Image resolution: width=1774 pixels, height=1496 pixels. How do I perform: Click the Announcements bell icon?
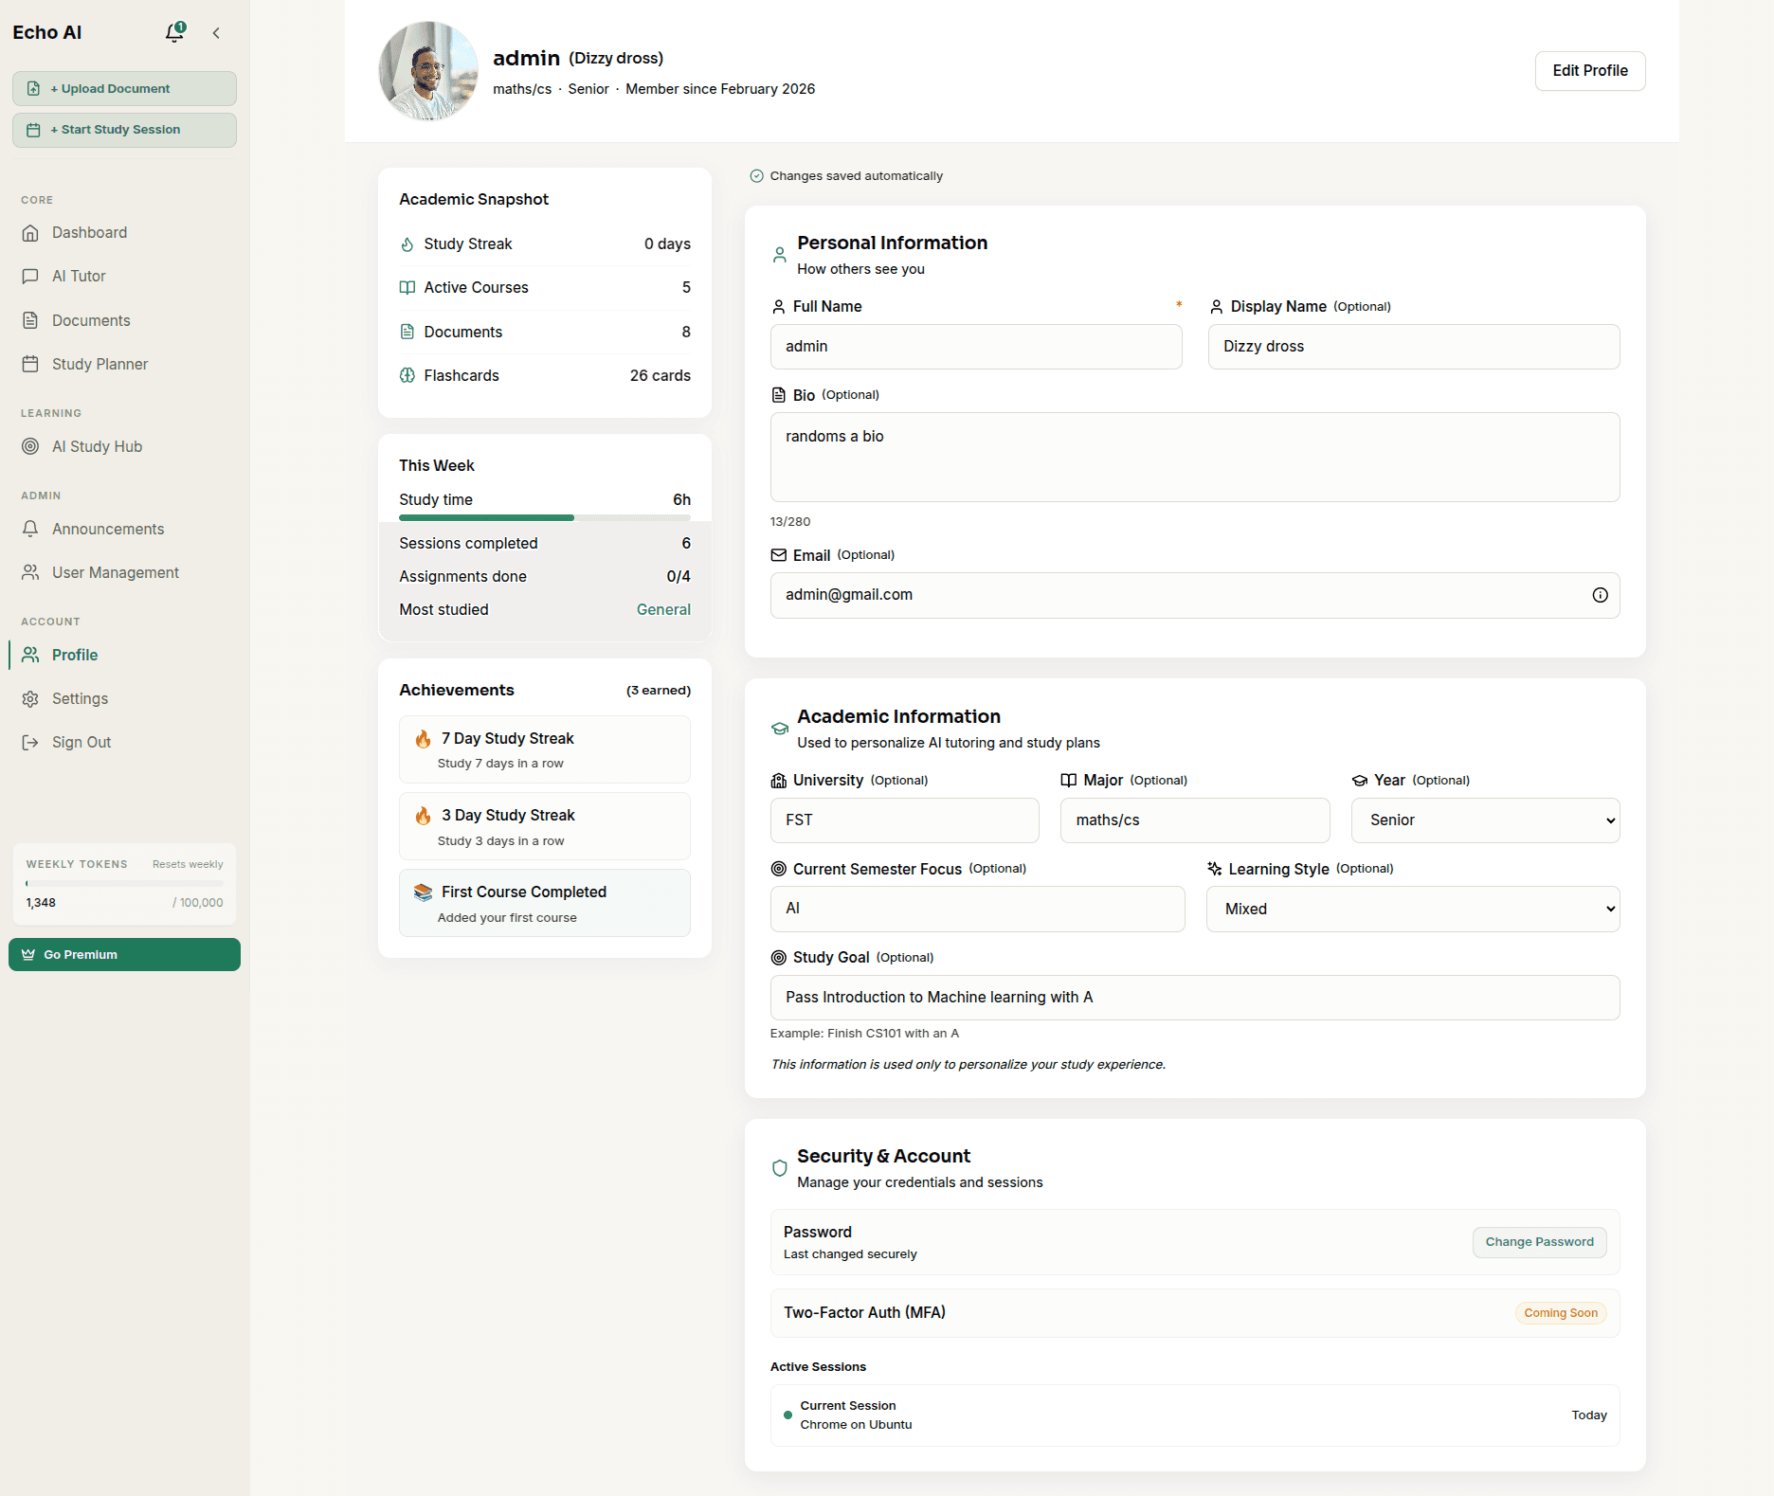click(x=30, y=529)
